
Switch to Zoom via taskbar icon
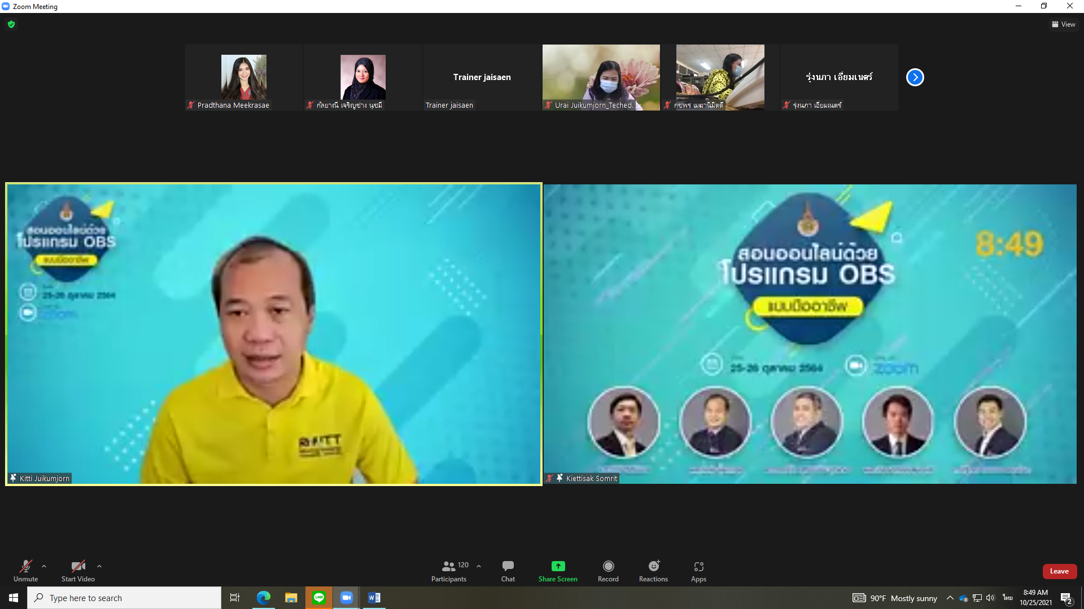coord(347,598)
